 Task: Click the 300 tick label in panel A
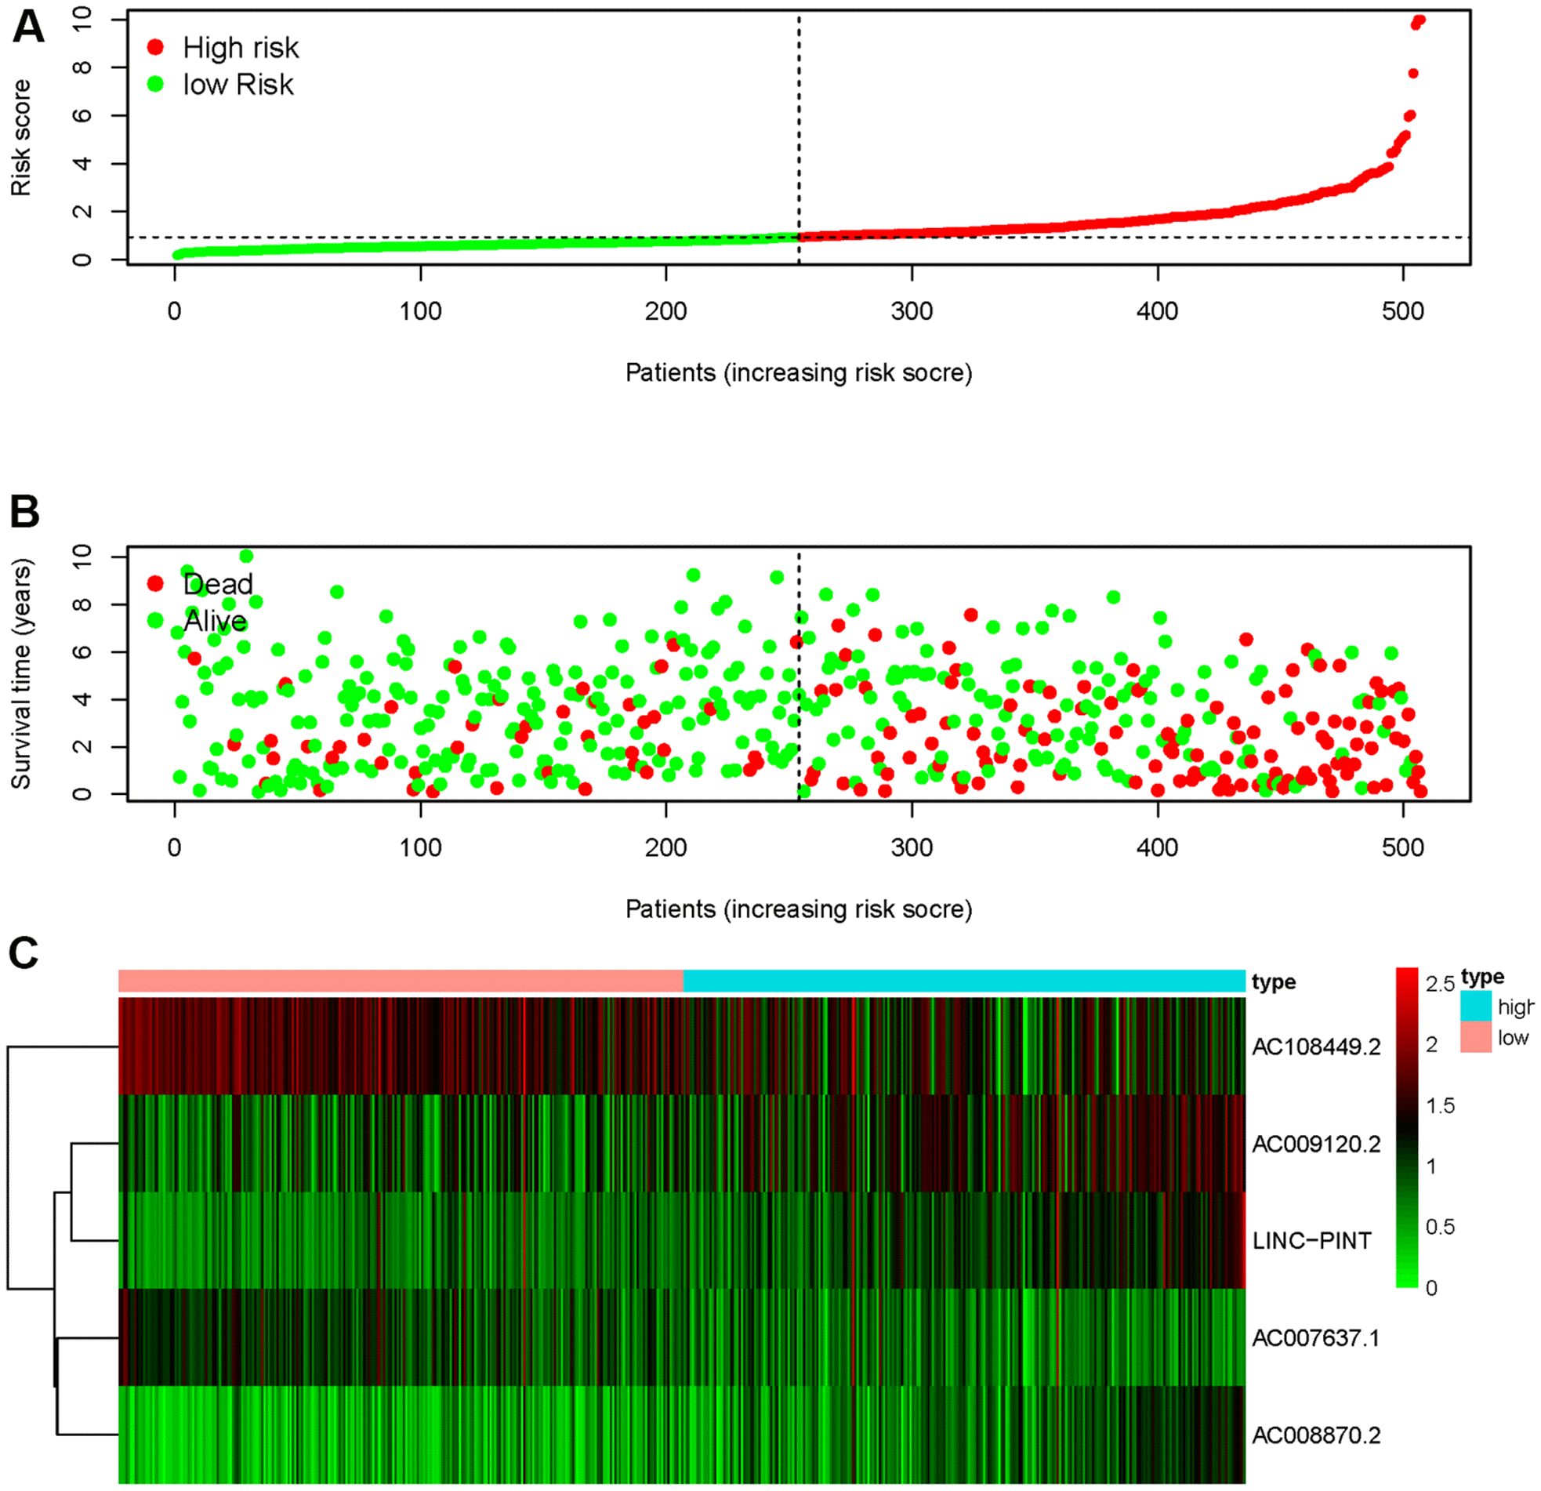[912, 311]
